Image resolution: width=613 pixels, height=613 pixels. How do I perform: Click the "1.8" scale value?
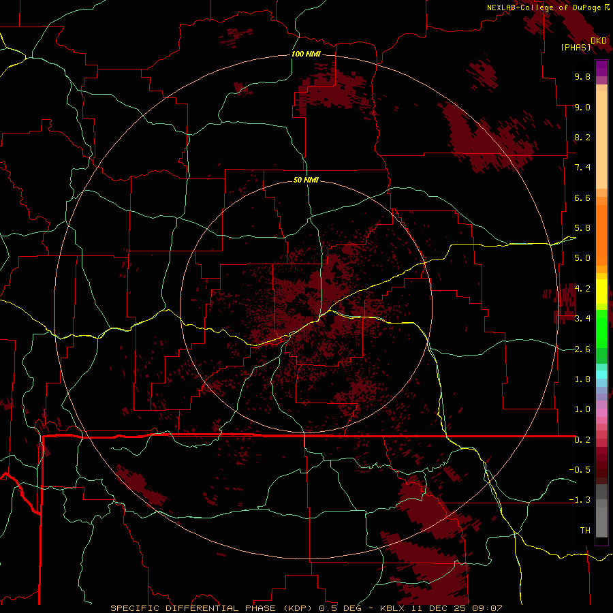(x=582, y=379)
